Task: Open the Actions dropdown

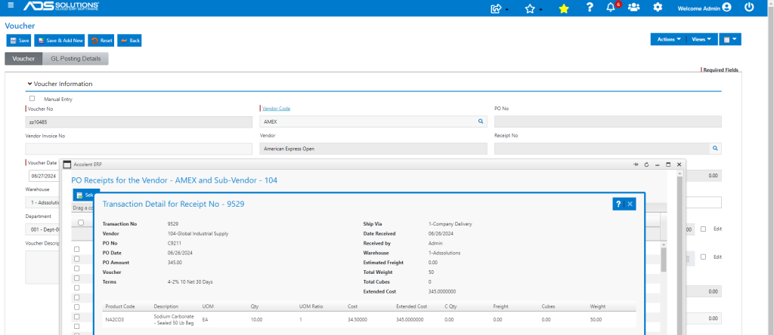Action: click(668, 39)
